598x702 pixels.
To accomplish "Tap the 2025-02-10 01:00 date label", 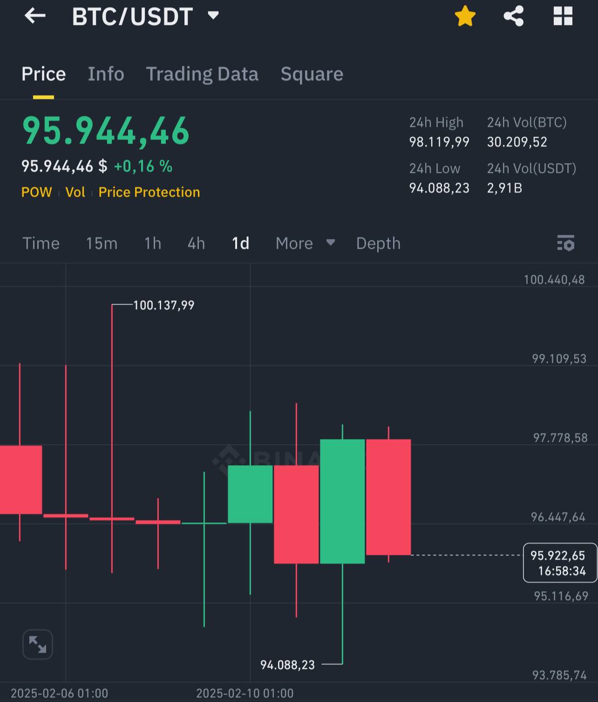I will point(245,693).
